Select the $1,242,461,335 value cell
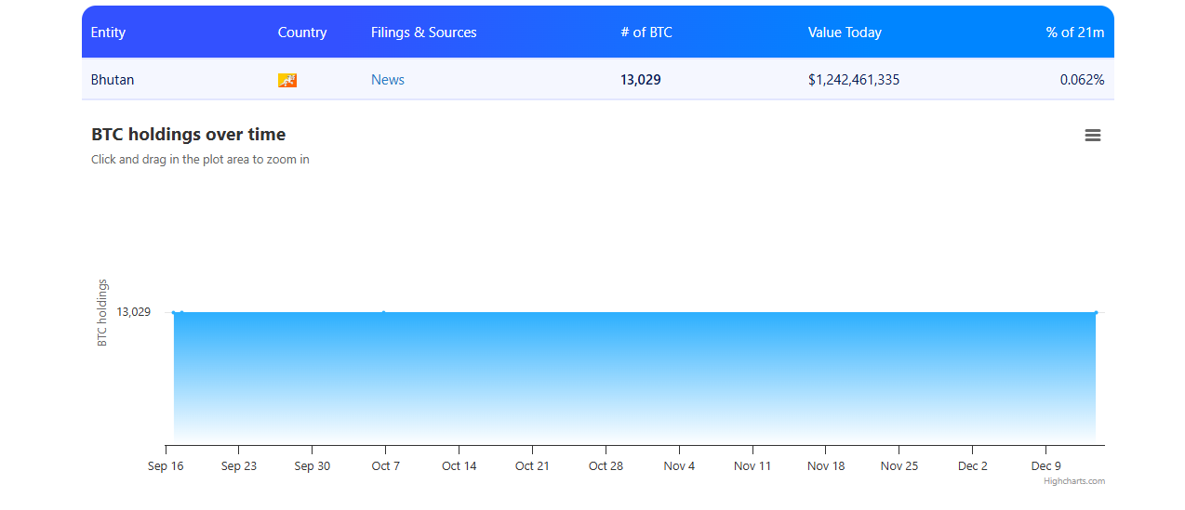This screenshot has width=1185, height=510. coord(854,80)
